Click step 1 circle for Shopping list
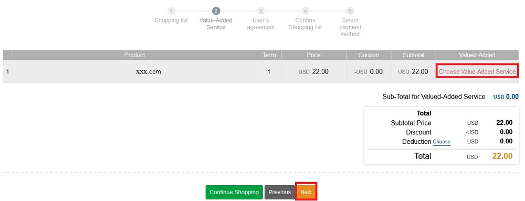This screenshot has width=525, height=201. point(171,11)
